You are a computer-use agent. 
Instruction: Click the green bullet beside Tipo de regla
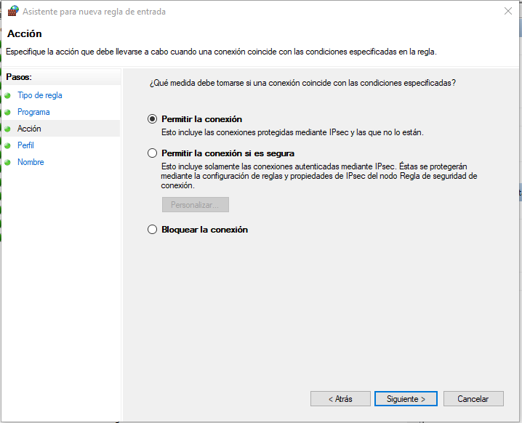coord(8,95)
